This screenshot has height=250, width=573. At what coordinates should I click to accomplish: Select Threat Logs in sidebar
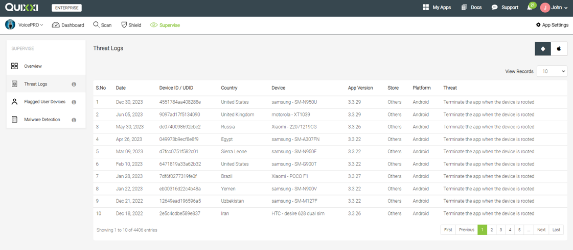click(x=46, y=84)
